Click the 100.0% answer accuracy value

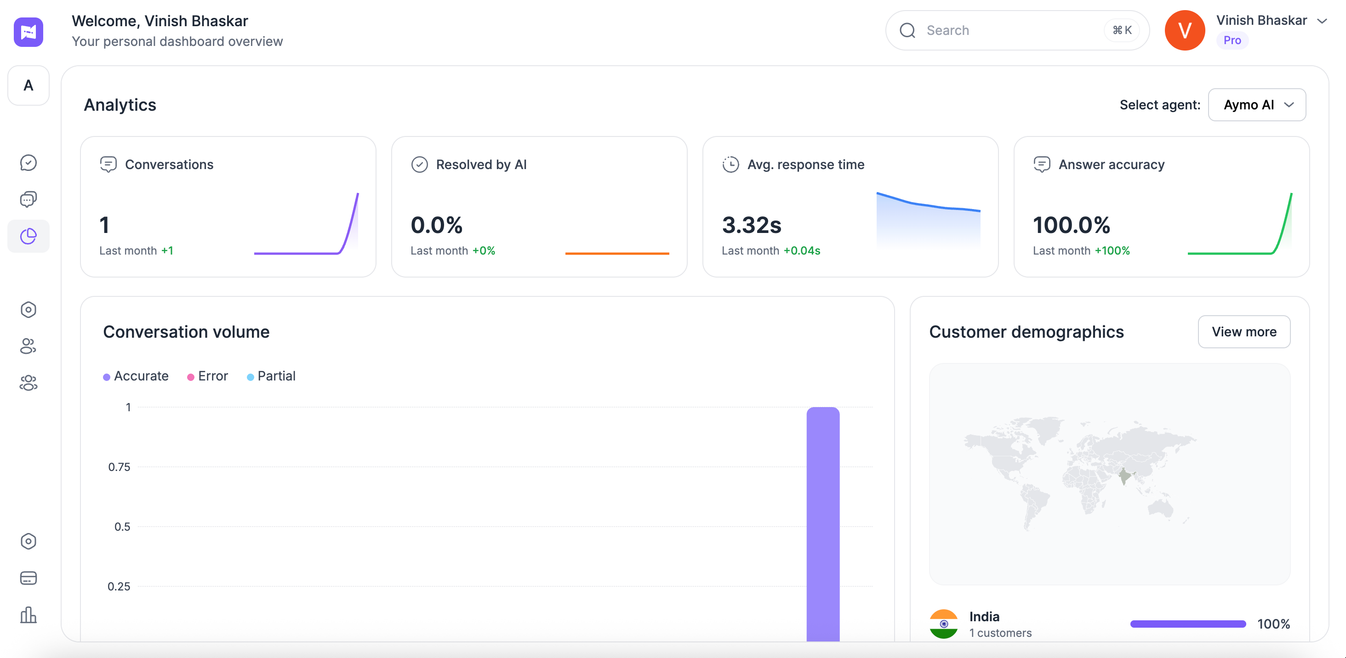click(1071, 225)
